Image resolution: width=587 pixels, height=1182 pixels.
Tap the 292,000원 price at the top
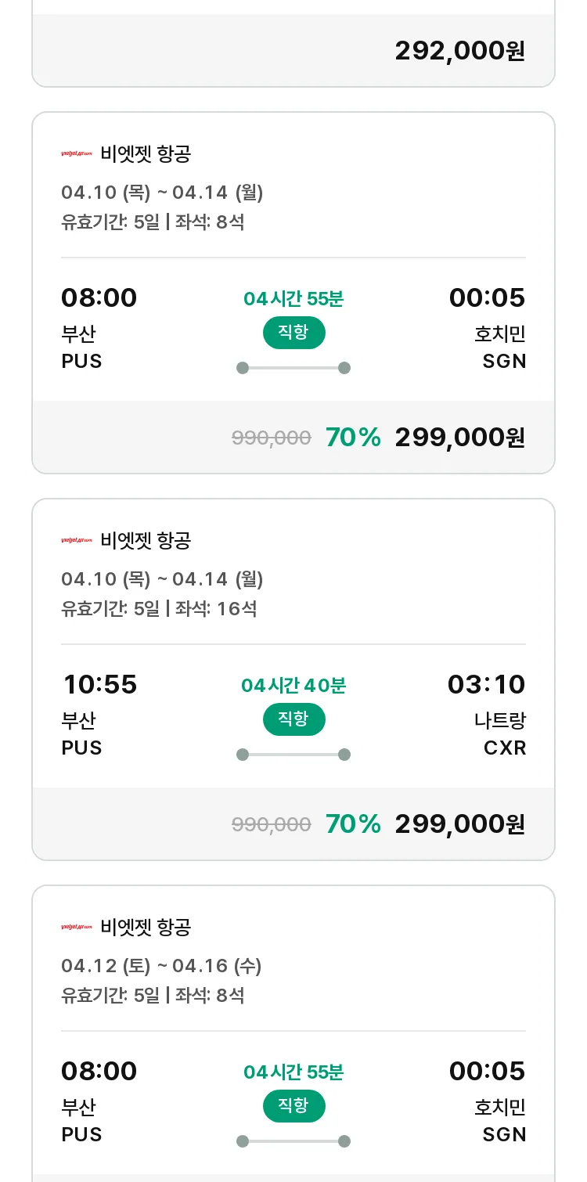[459, 51]
